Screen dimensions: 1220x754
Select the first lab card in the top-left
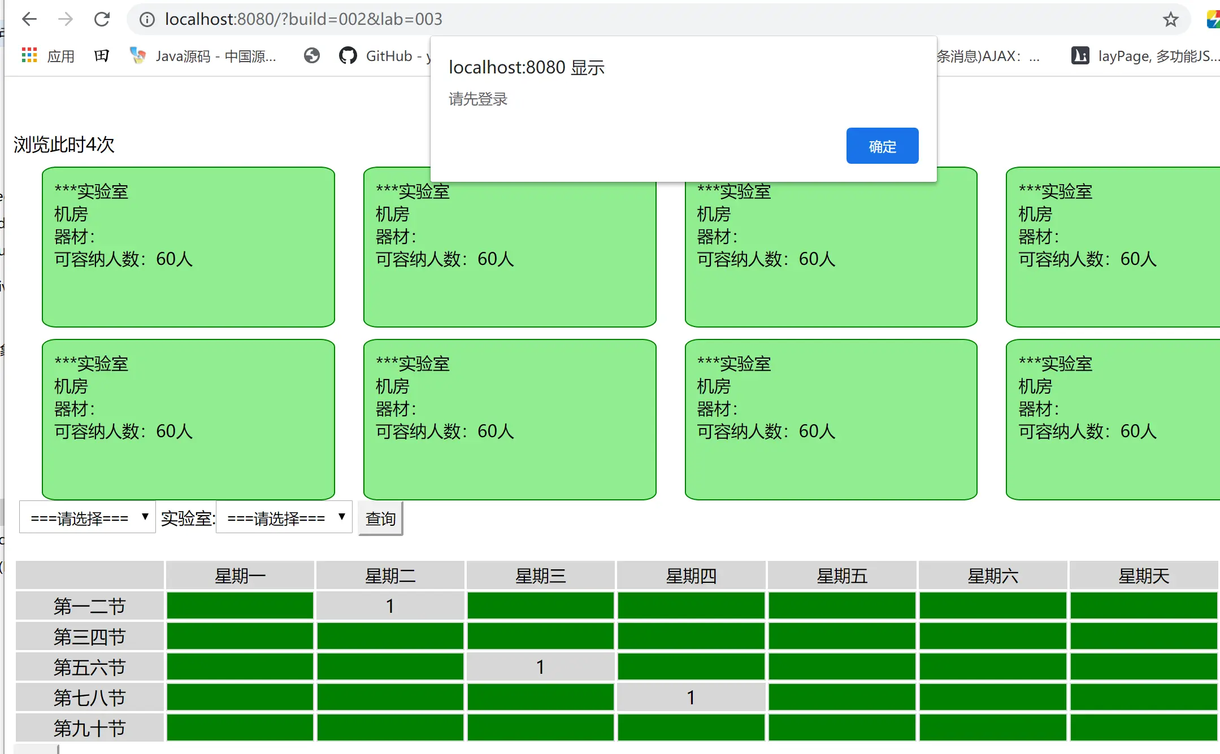(188, 247)
